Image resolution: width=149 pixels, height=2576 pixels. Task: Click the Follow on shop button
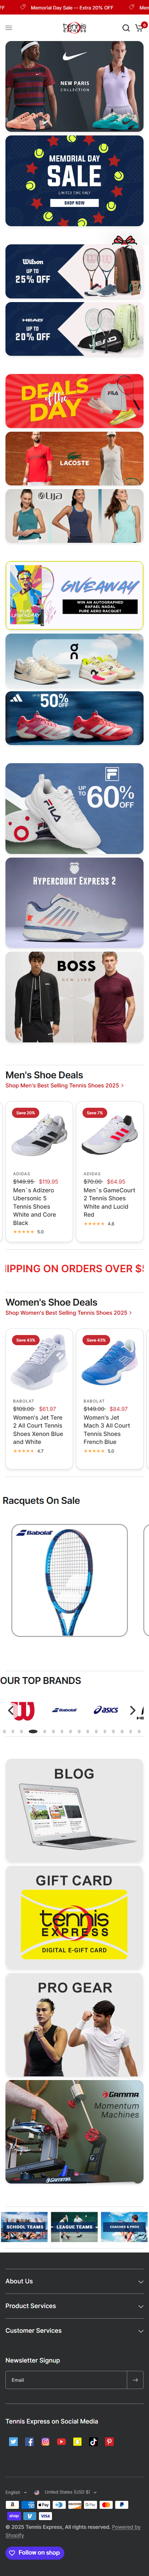(x=35, y=2553)
